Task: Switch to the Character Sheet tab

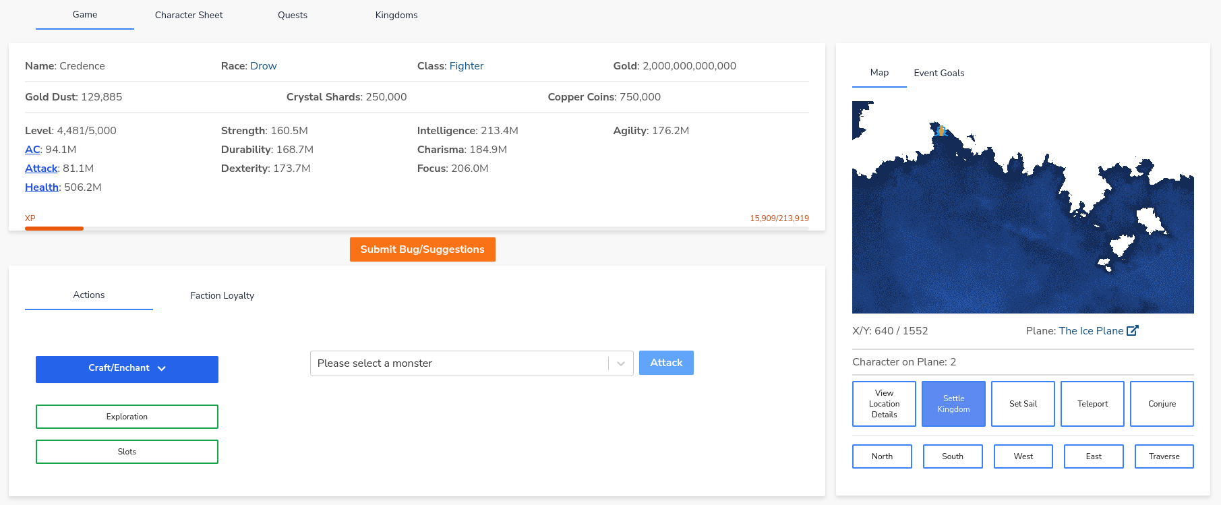Action: 189,15
